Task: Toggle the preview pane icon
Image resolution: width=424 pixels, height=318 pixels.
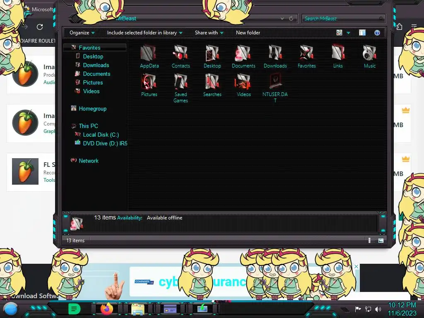Action: tap(362, 33)
